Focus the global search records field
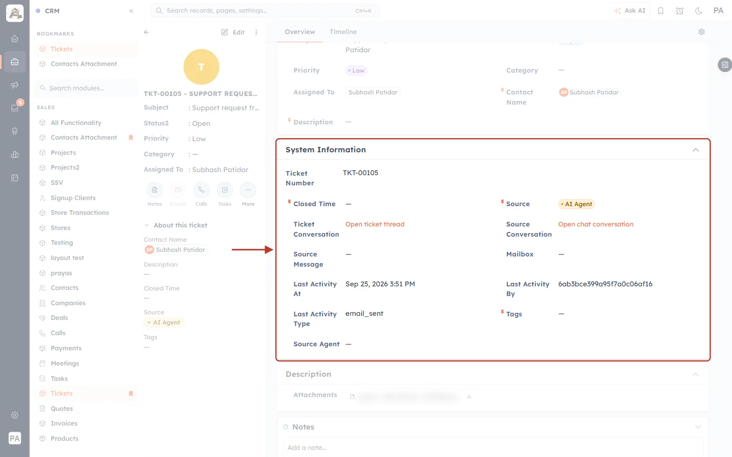 click(x=265, y=11)
